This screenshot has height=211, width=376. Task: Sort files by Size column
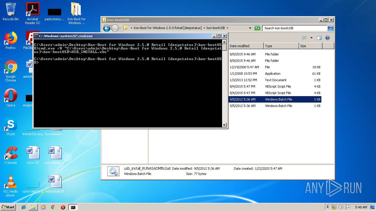click(310, 46)
